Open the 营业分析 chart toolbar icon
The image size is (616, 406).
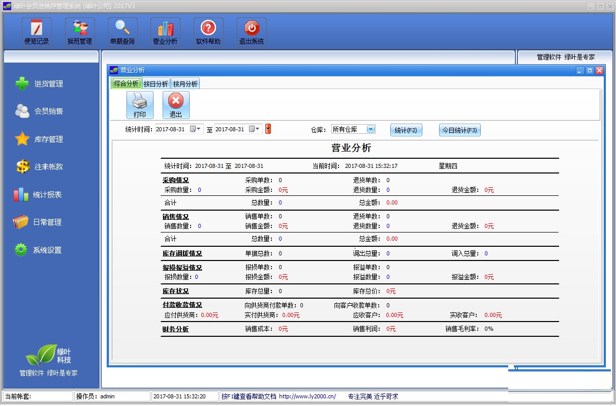(165, 33)
